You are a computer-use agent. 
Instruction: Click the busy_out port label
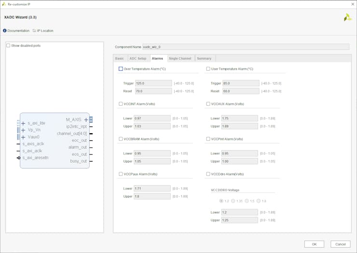(78, 161)
